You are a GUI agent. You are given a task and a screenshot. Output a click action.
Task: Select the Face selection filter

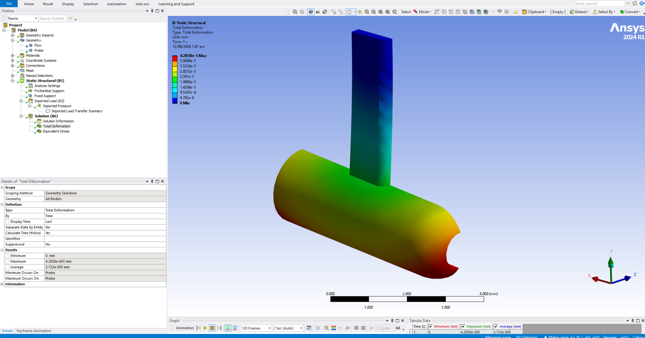(x=458, y=12)
